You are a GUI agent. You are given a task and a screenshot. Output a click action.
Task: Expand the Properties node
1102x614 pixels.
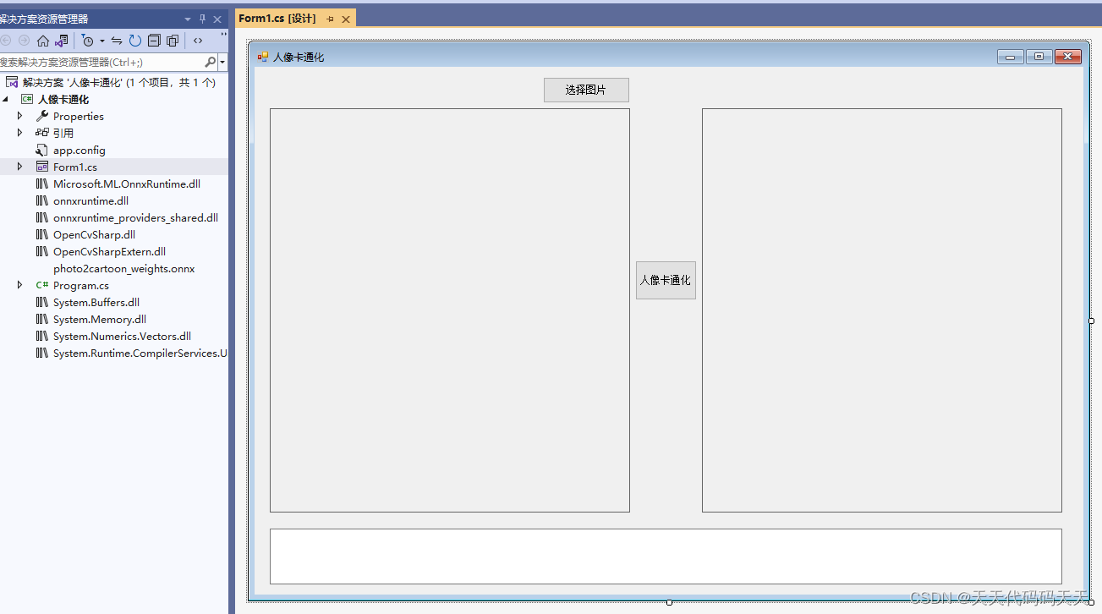[19, 116]
